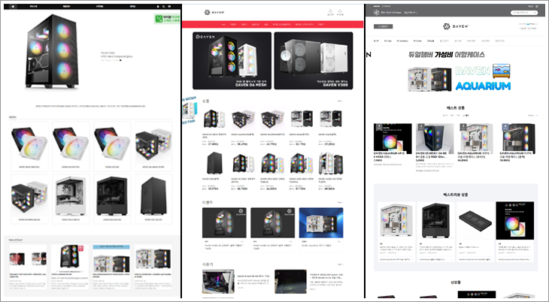The image size is (549, 302).
Task: Open the more link beside the 상품 heading
Action: coord(340,101)
